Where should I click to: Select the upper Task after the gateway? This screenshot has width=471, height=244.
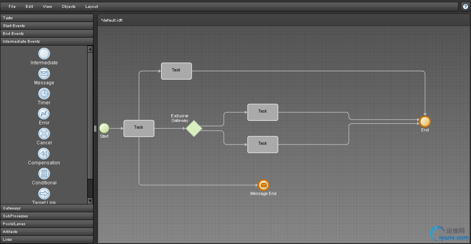click(x=262, y=112)
